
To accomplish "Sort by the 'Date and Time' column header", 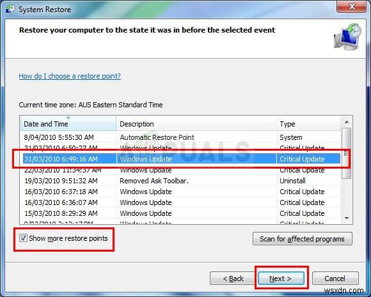I will pos(68,124).
